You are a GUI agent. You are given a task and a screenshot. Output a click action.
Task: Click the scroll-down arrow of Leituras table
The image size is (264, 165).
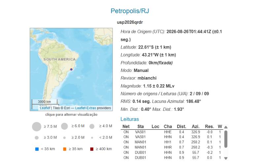coord(226,158)
